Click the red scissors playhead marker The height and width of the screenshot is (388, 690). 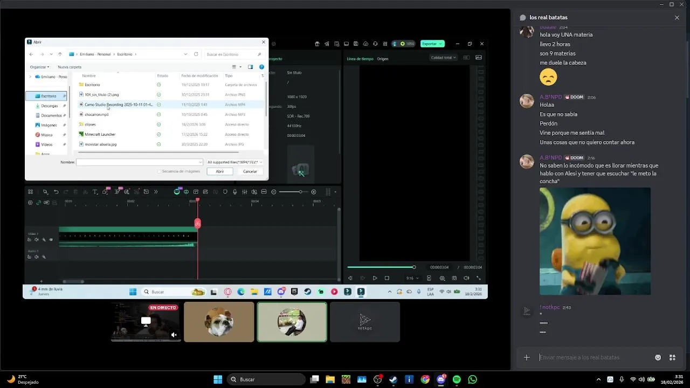[197, 223]
